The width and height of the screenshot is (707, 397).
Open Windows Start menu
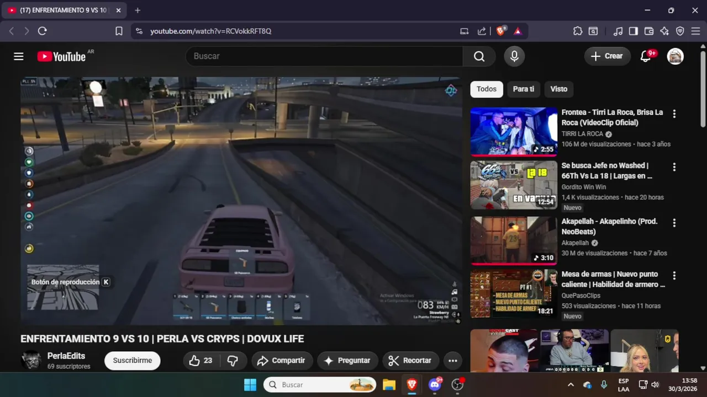point(250,384)
